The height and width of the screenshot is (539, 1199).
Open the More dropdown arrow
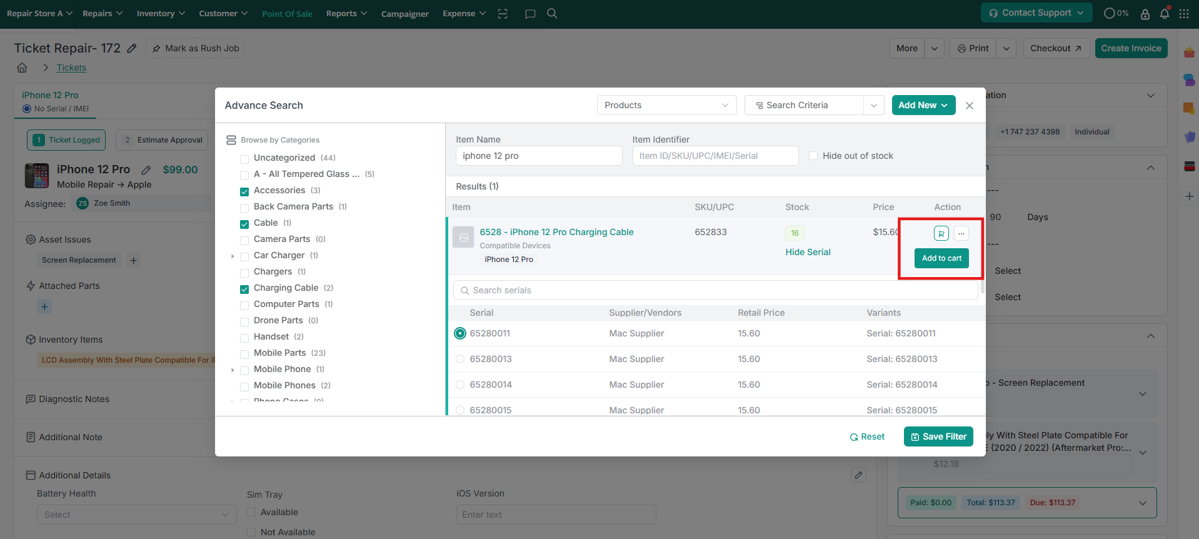[x=934, y=48]
